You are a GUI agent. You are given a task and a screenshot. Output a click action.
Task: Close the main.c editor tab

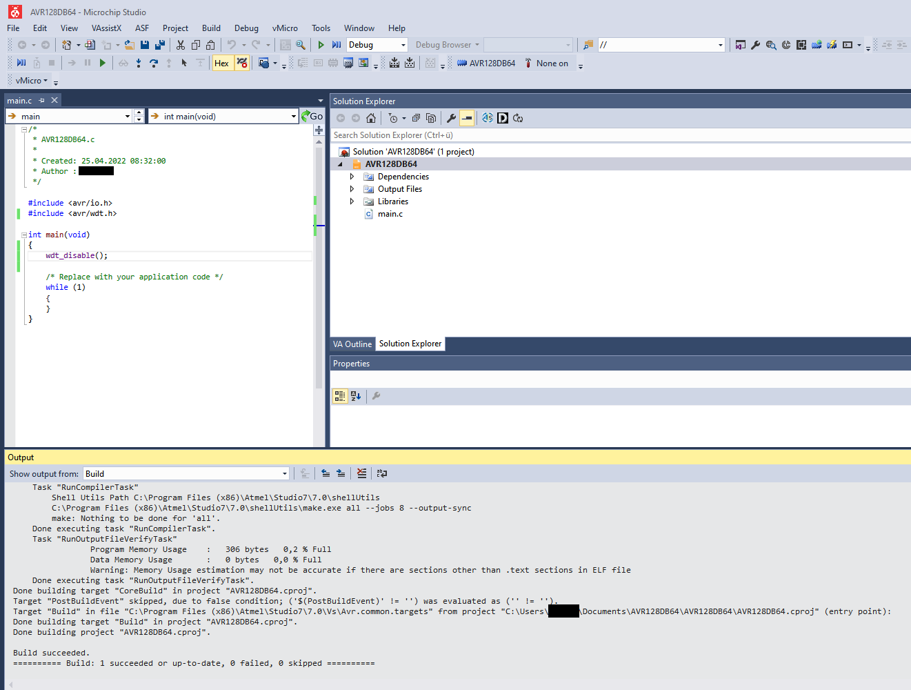tap(54, 100)
